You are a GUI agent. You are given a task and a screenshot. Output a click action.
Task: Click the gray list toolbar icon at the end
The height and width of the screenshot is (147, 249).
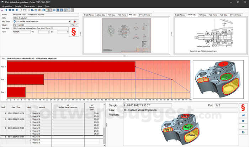tap(72, 10)
